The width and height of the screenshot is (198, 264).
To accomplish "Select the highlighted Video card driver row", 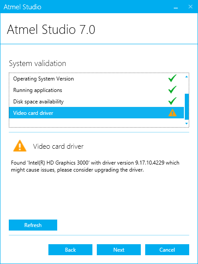I will (x=96, y=113).
